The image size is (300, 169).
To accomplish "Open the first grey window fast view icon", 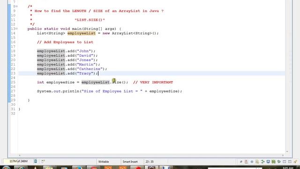I will tap(285, 161).
